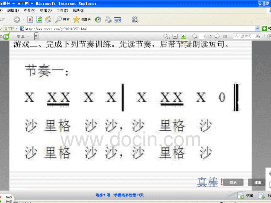The image size is (271, 203).
Task: Click the bookmark star icon in viewer
Action: (36, 36)
